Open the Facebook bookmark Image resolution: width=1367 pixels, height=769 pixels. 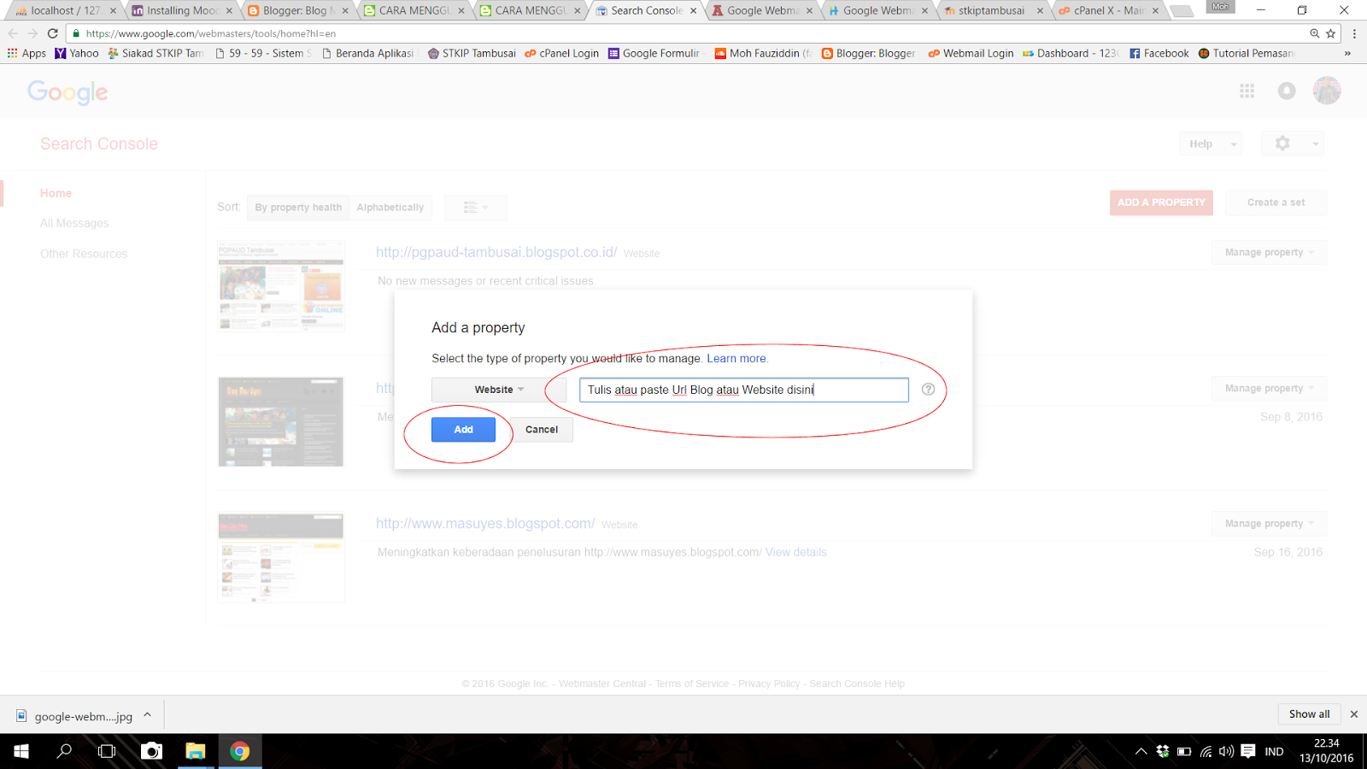click(x=1159, y=53)
